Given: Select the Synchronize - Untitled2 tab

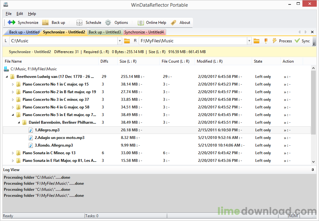Looking at the screenshot, I should 64,32.
